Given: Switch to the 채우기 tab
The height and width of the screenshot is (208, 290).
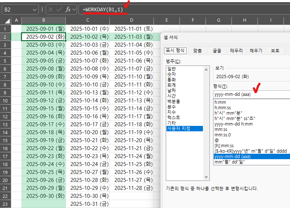Looking at the screenshot, I should pos(256,51).
